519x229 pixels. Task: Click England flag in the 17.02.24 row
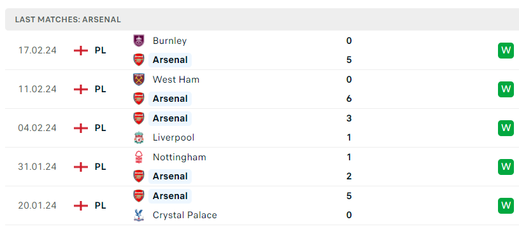pyautogui.click(x=81, y=50)
